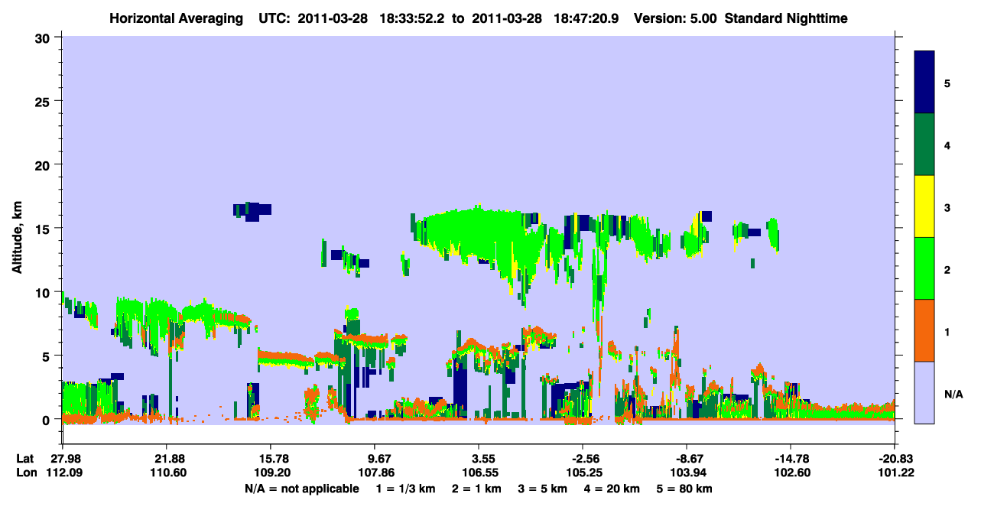This screenshot has height=510, width=994.
Task: Click the bright green level 2 colorbar segment
Action: (924, 268)
